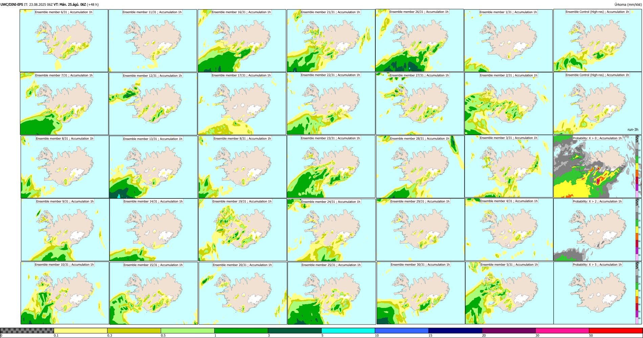Open the Ensemble member 7/31 map panel

click(64, 104)
